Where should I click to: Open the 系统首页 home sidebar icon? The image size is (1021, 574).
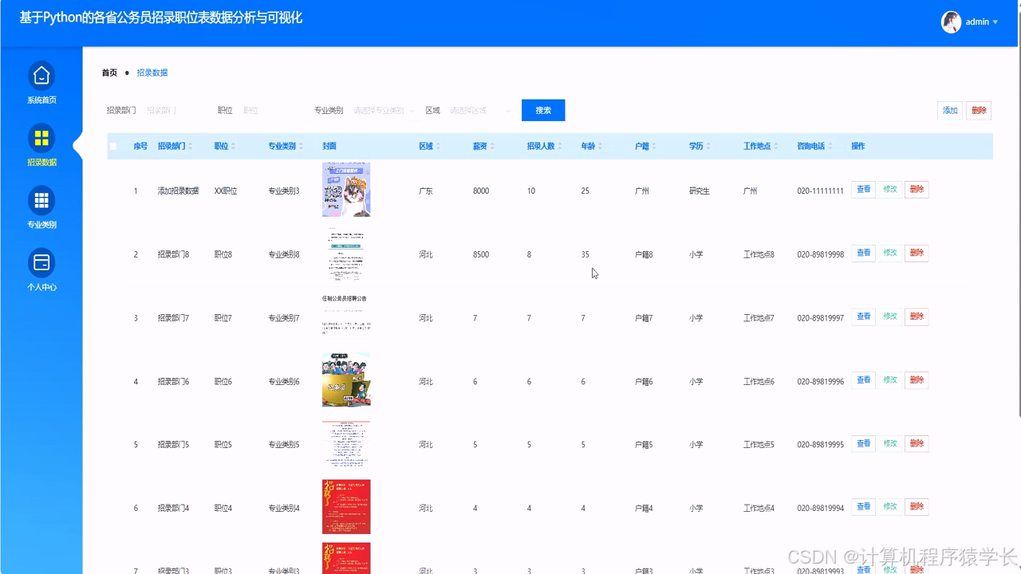click(x=41, y=75)
